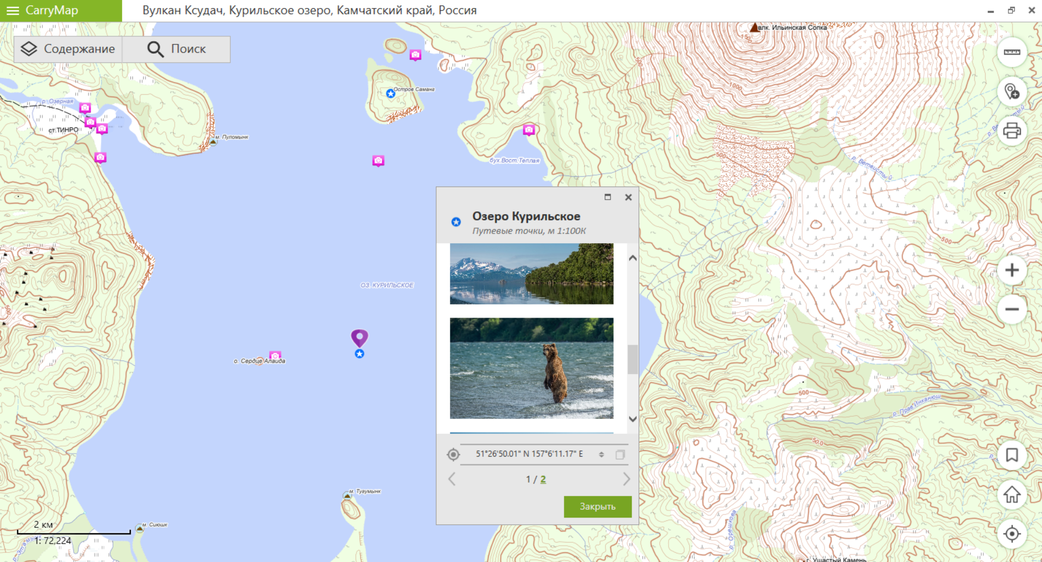
Task: Click the locate target icon beside coordinates
Action: (x=453, y=455)
